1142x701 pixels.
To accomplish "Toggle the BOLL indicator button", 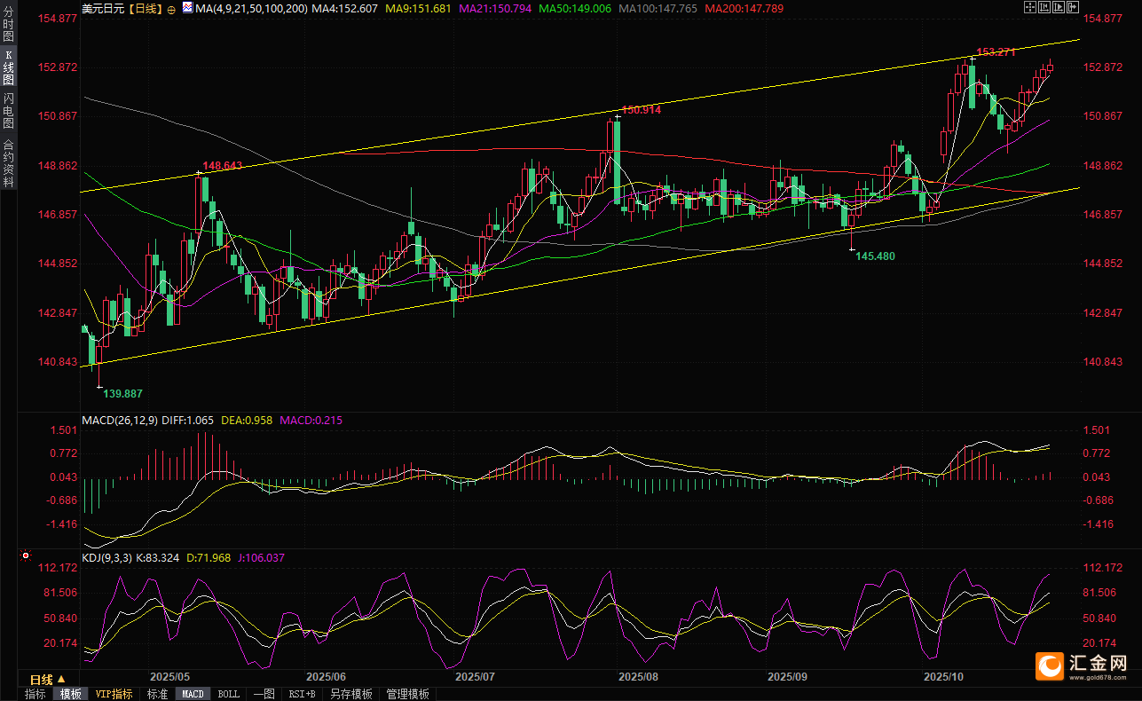I will (x=228, y=694).
